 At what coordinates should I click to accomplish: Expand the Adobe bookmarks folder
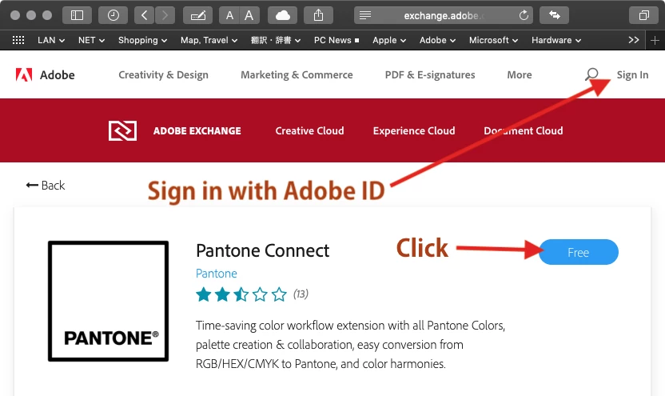click(x=437, y=40)
